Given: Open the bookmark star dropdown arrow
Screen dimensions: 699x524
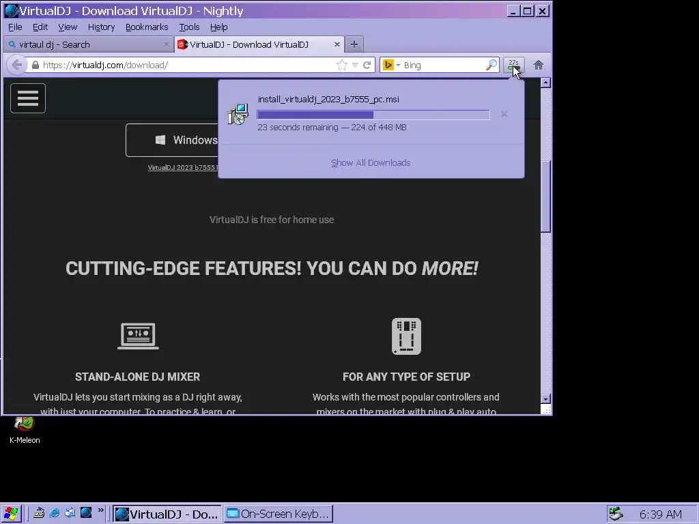Looking at the screenshot, I should (x=355, y=65).
